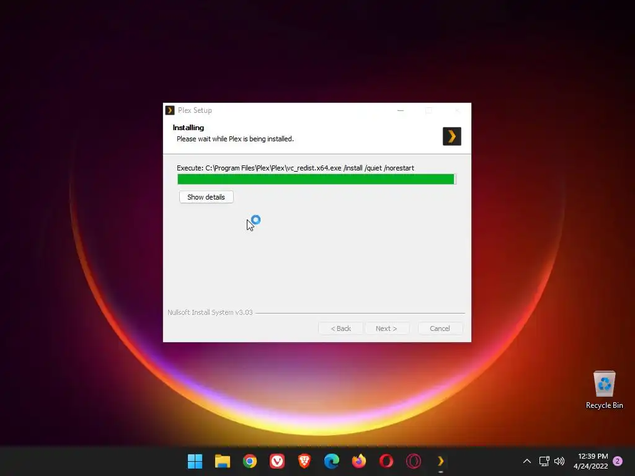Launch Opera from the taskbar
This screenshot has width=635, height=476.
pyautogui.click(x=386, y=461)
